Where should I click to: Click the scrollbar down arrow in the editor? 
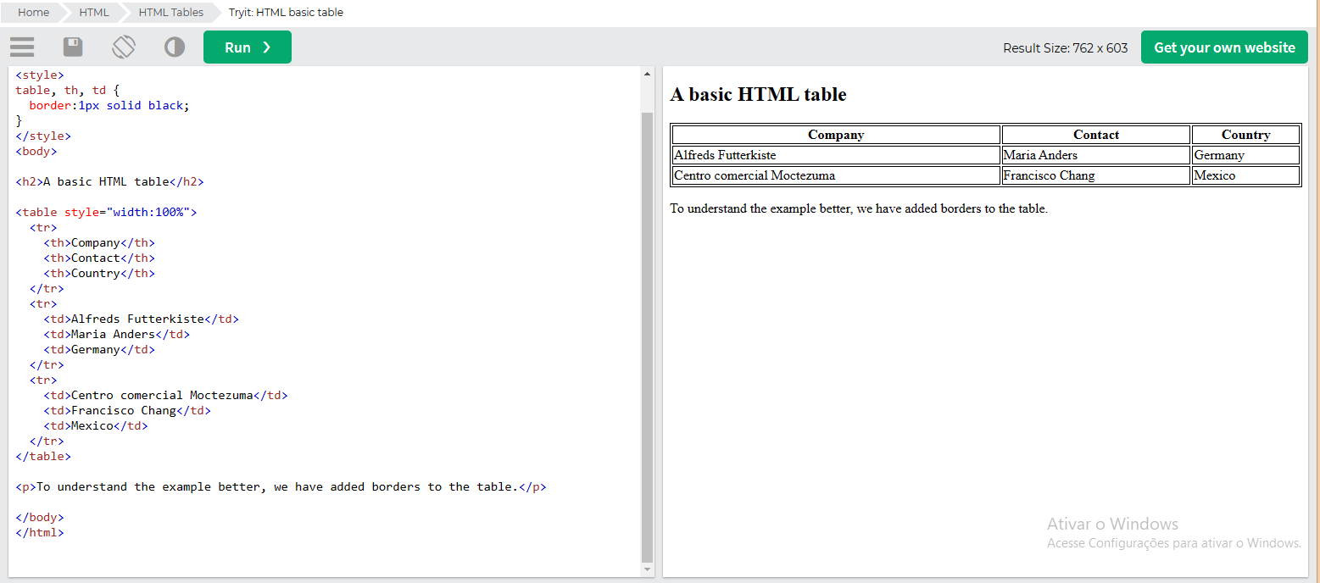click(x=649, y=570)
